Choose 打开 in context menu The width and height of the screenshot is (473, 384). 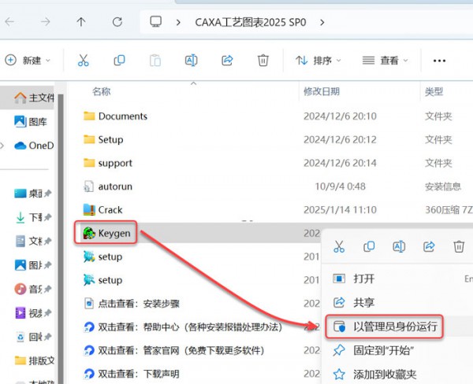[x=397, y=279]
